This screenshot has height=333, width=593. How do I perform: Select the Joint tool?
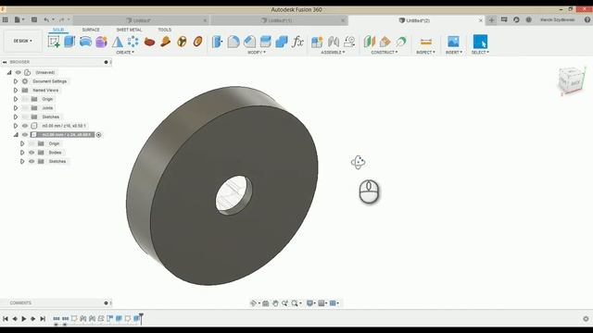point(334,42)
